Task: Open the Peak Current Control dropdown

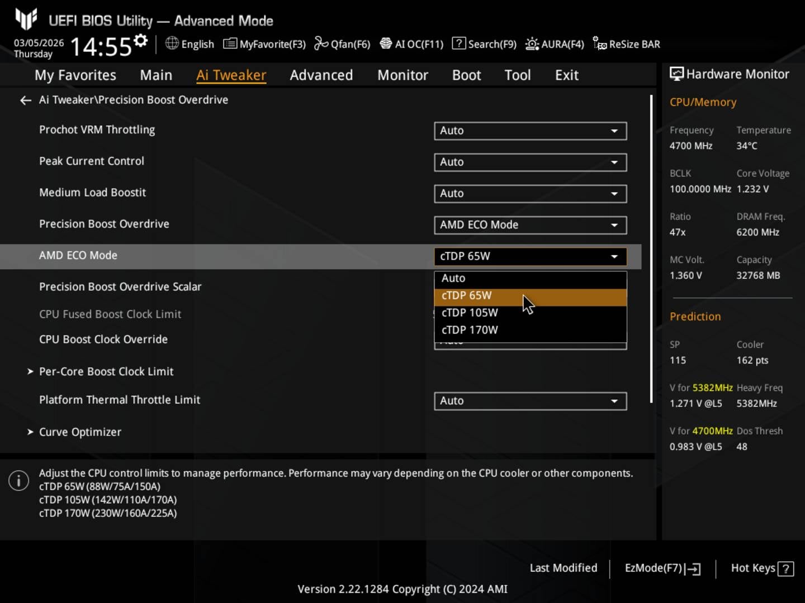Action: [x=529, y=162]
